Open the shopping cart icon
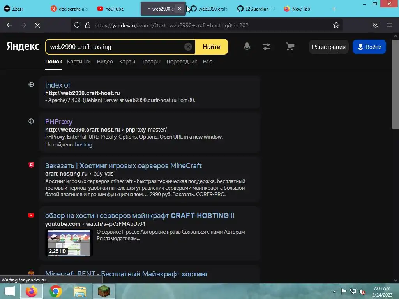 point(290,47)
